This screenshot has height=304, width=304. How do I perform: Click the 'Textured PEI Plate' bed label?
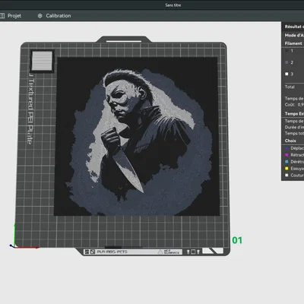point(30,109)
